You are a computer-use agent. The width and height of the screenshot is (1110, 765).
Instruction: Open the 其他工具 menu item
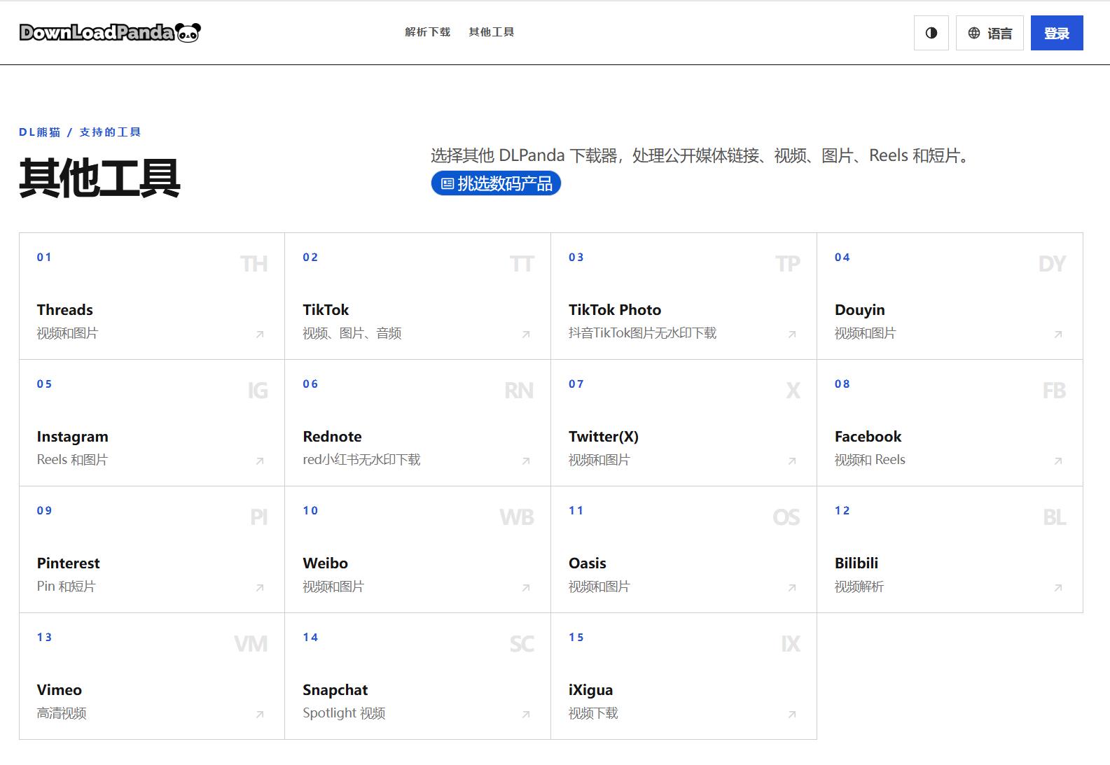(x=492, y=32)
